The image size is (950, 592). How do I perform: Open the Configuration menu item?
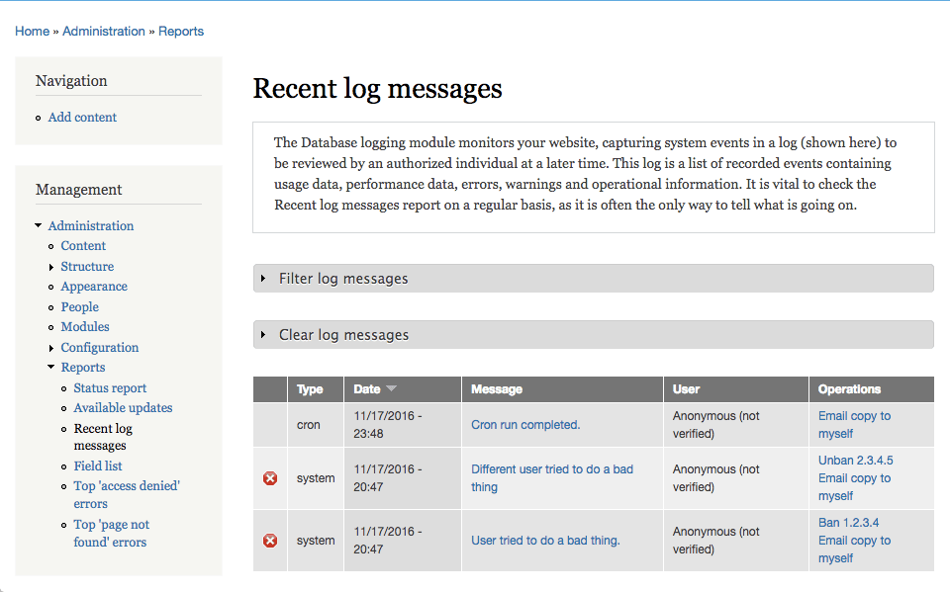(x=99, y=348)
